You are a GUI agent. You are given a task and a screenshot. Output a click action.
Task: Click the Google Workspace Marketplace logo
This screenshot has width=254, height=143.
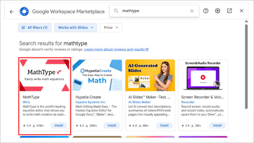(x=24, y=12)
